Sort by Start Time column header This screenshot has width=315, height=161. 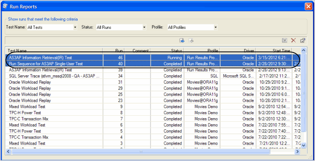(x=275, y=51)
